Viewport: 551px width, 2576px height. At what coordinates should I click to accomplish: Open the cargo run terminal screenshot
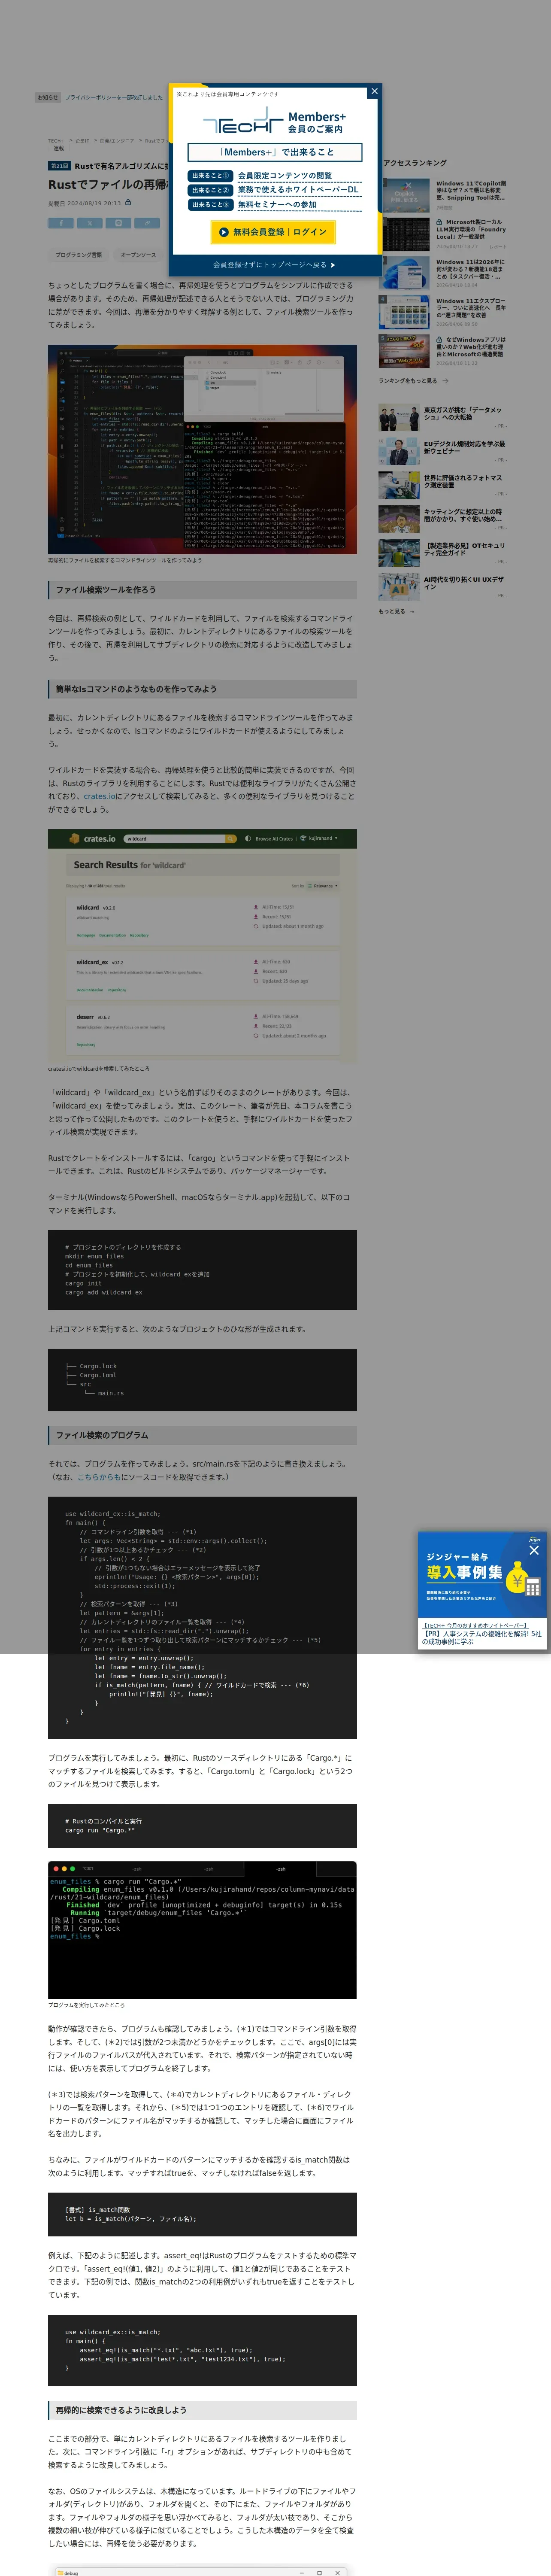pos(202,1929)
